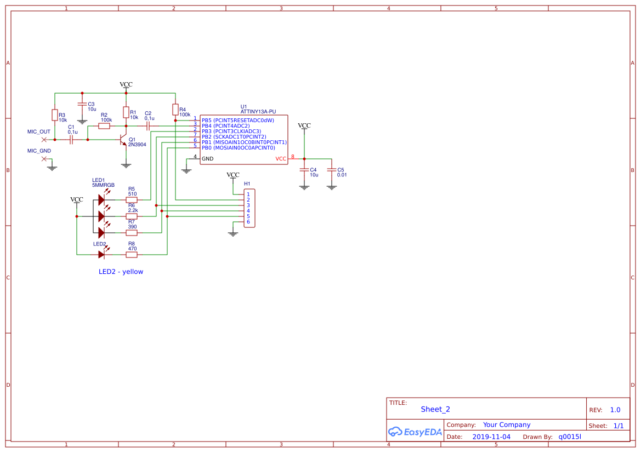
Task: Select capacitor C5 0.01 symbol
Action: (x=332, y=170)
